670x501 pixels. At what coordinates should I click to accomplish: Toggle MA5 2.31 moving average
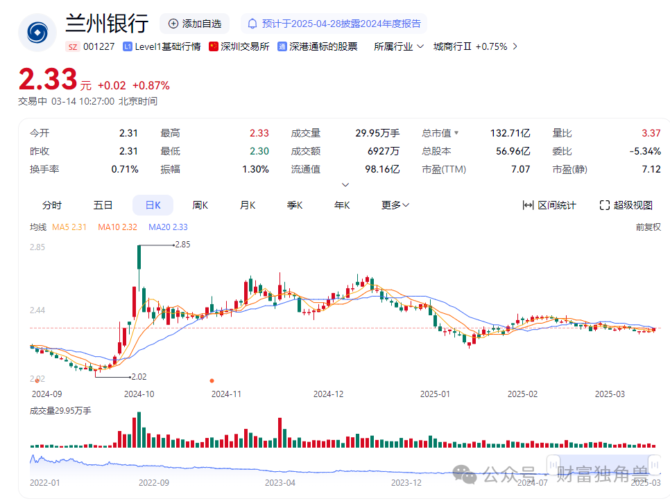[69, 227]
